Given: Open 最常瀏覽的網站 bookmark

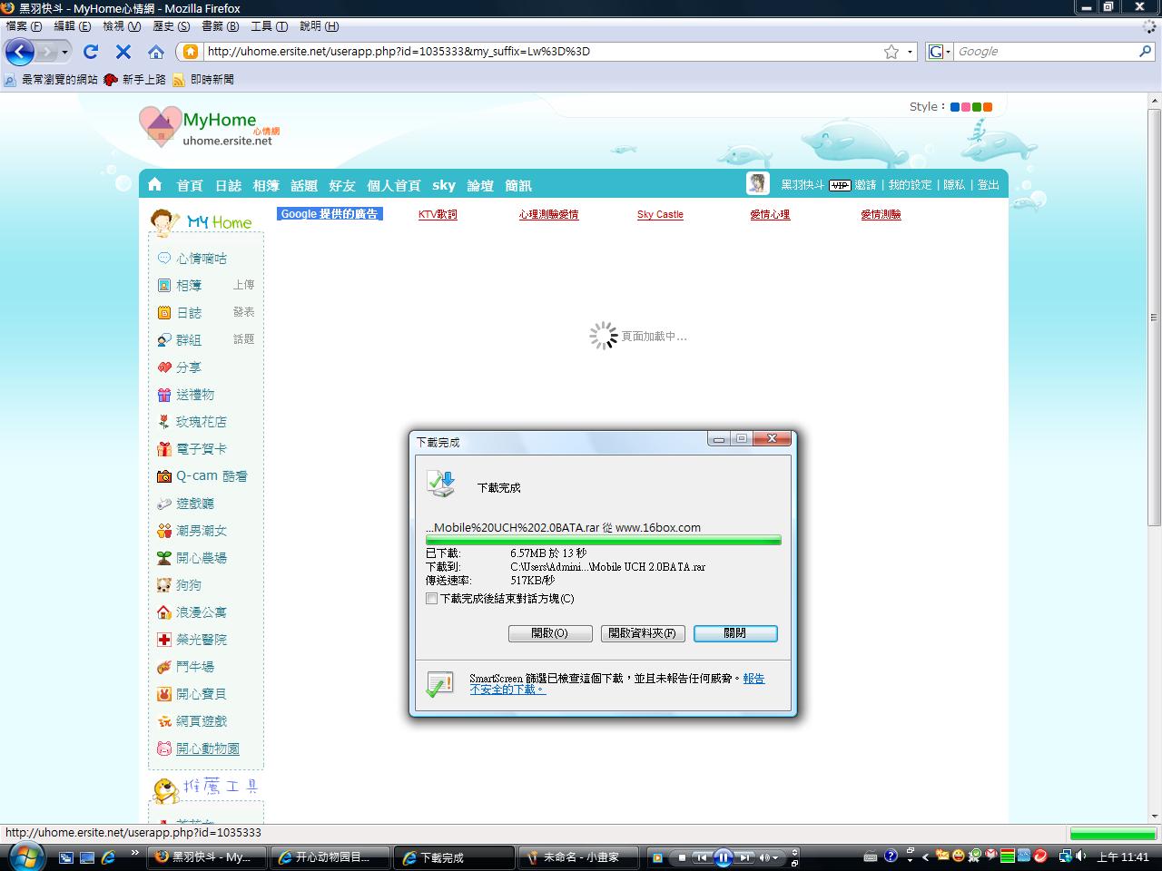Looking at the screenshot, I should click(51, 80).
